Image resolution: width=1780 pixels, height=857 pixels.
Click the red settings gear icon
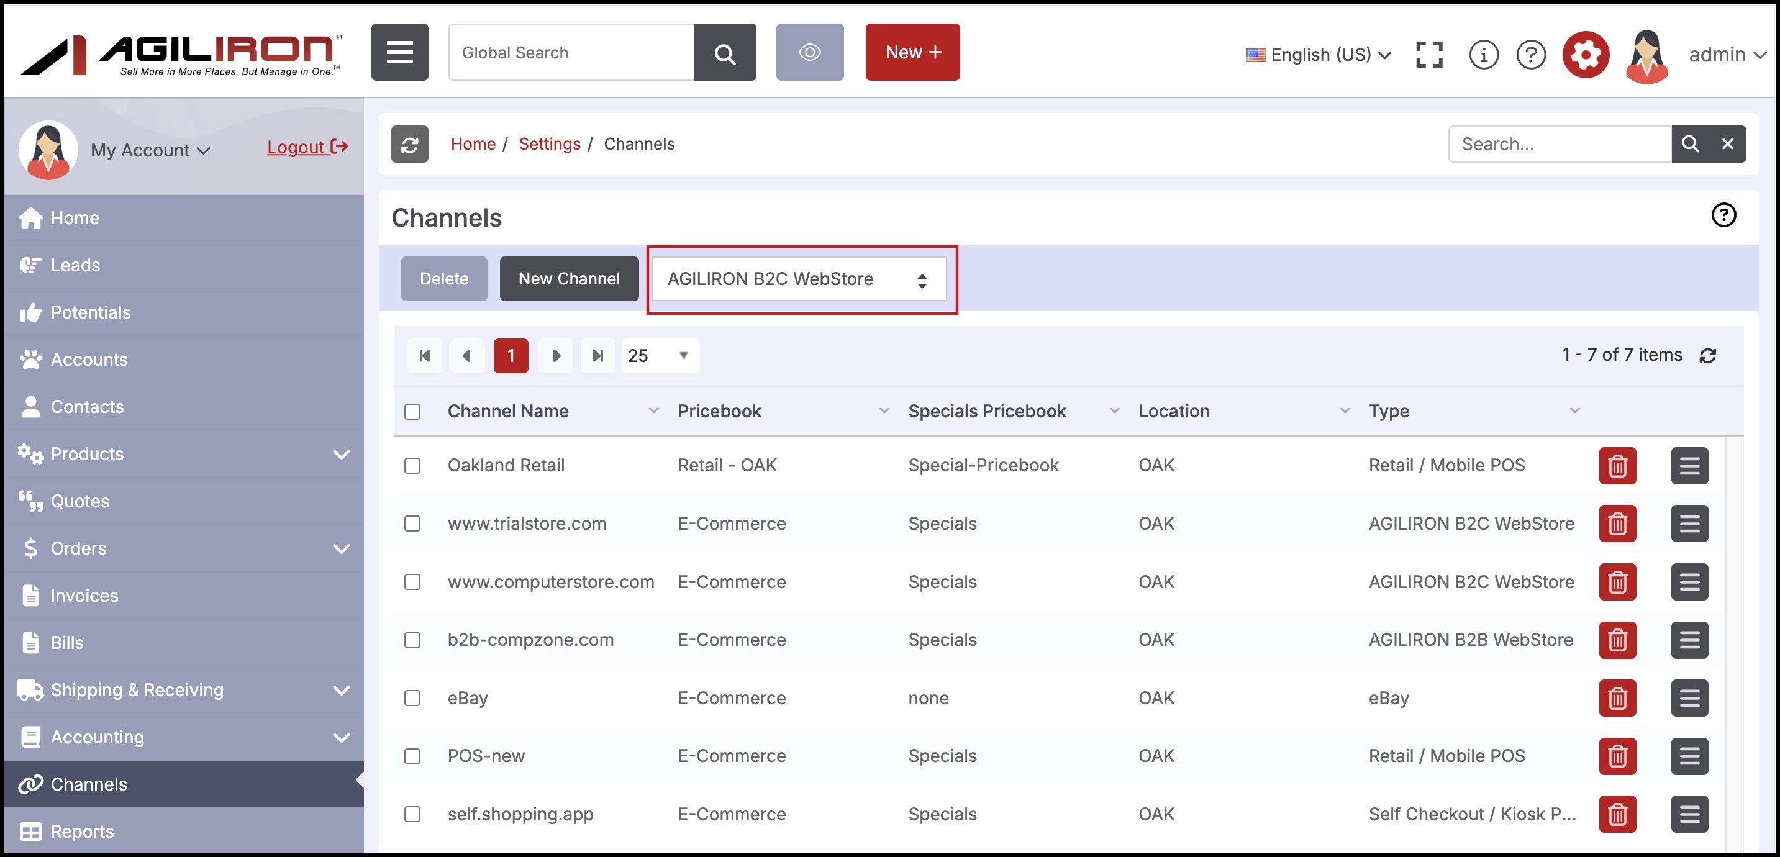(1585, 53)
